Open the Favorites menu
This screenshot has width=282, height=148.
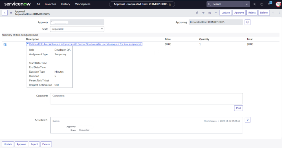[x=50, y=4]
